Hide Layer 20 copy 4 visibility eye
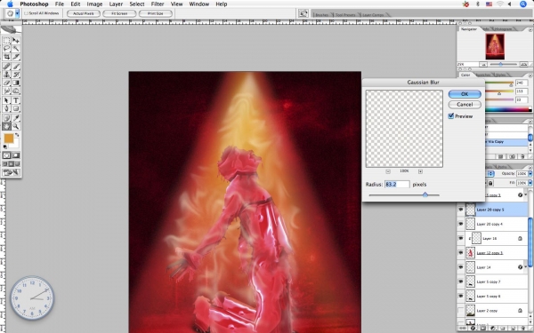This screenshot has width=534, height=333. coord(460,224)
